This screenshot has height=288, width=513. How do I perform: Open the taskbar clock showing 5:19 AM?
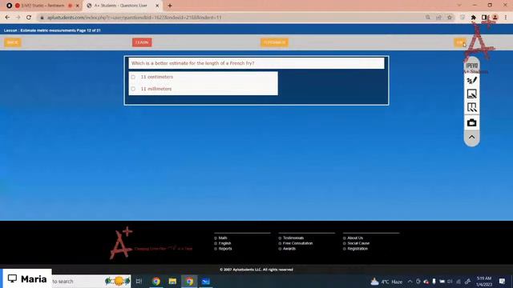pyautogui.click(x=484, y=282)
